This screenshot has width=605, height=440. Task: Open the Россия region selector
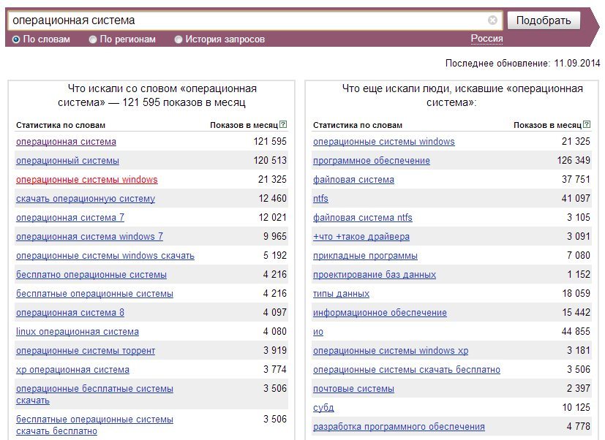(486, 39)
